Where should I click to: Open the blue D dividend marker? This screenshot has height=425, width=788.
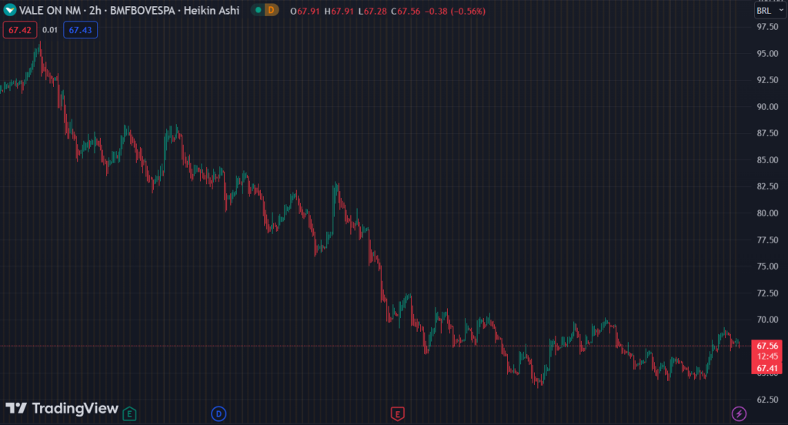pos(219,414)
